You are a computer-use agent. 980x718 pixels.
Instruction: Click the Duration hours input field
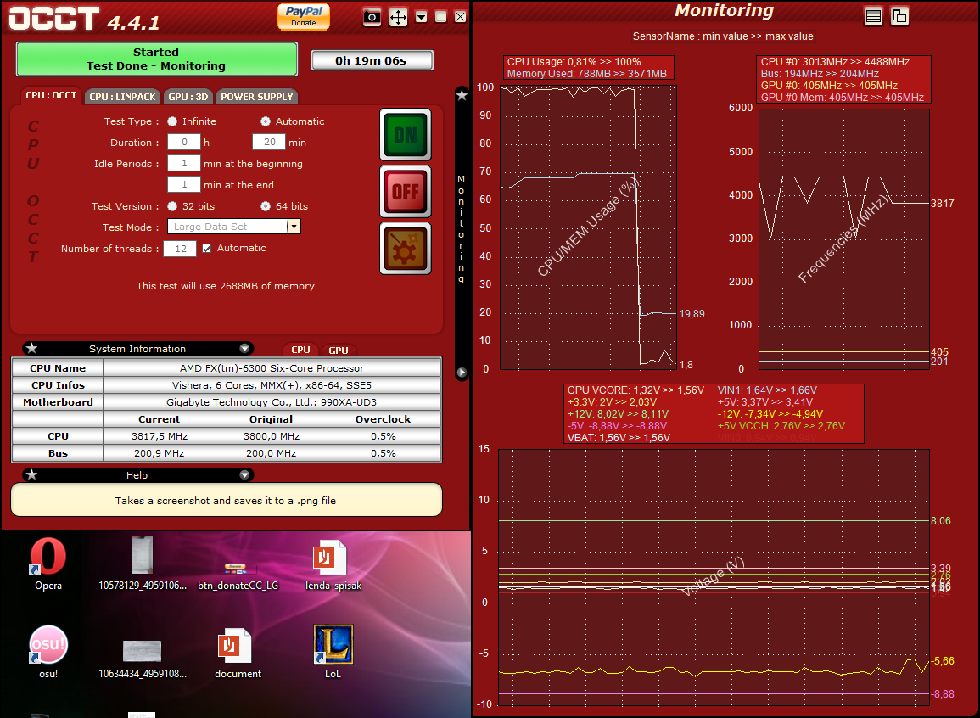(x=184, y=142)
